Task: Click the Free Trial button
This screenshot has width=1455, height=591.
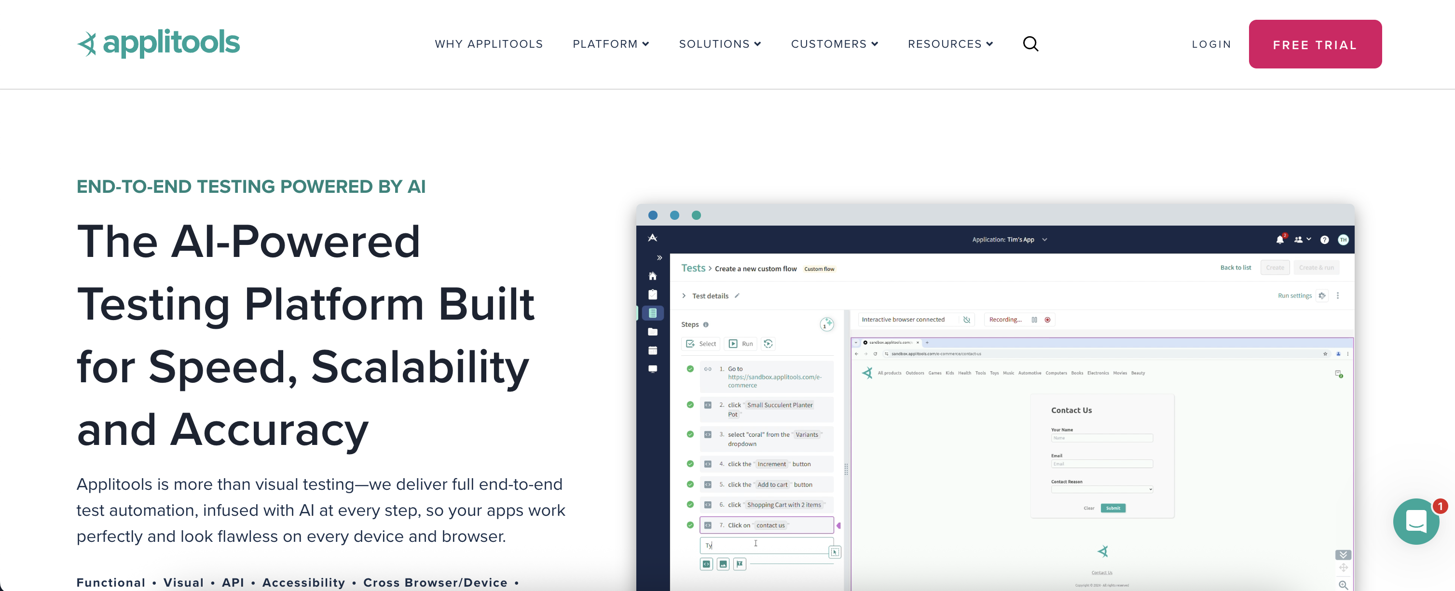Action: (x=1314, y=45)
